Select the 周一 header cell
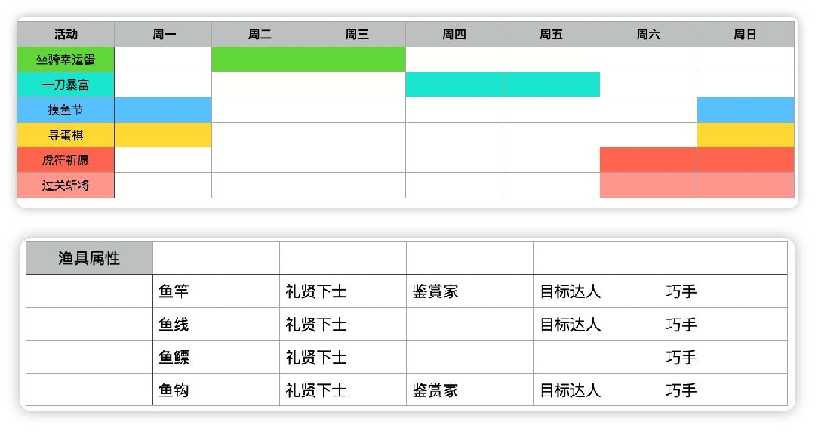This screenshot has width=815, height=431. coord(163,34)
